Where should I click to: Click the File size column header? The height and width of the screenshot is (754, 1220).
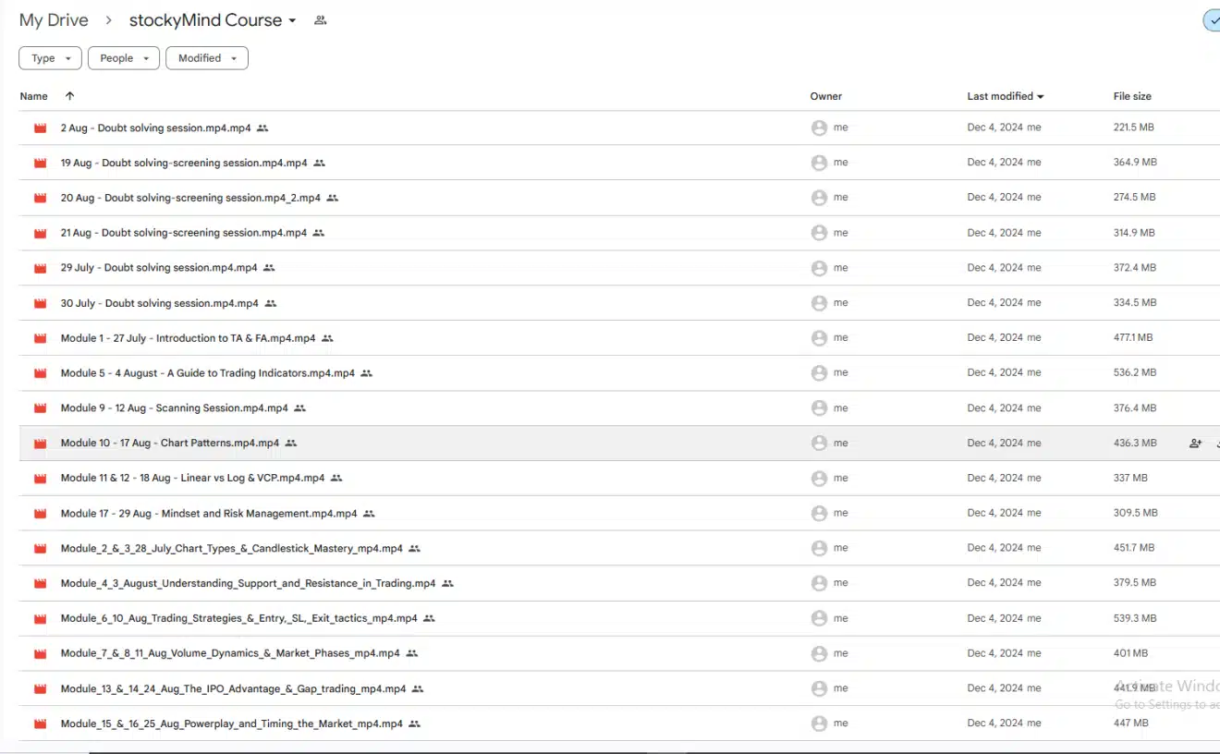(1132, 96)
